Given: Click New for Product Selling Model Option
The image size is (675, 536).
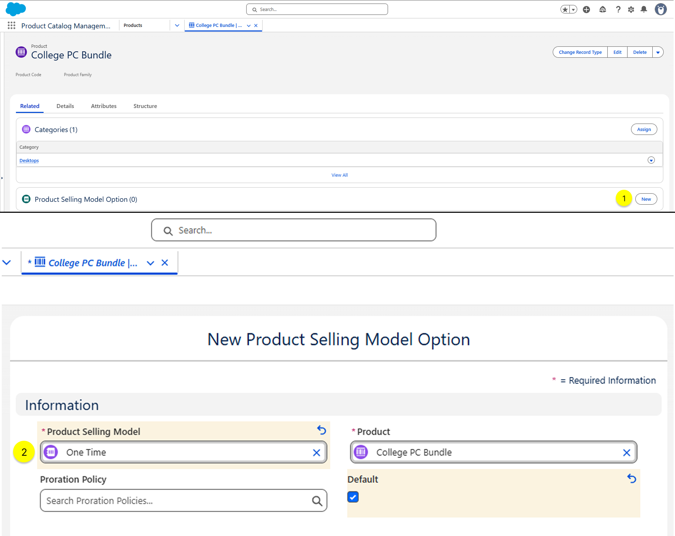Looking at the screenshot, I should 646,199.
